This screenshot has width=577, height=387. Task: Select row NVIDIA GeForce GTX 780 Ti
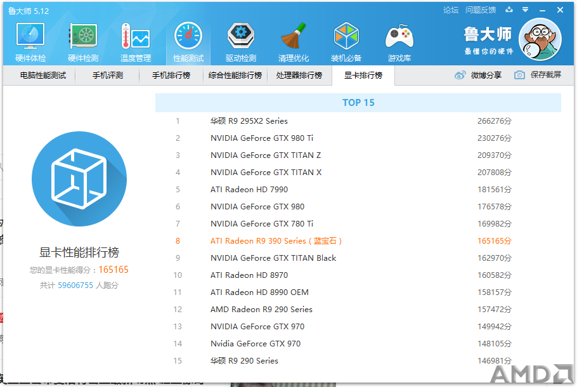[358, 223]
